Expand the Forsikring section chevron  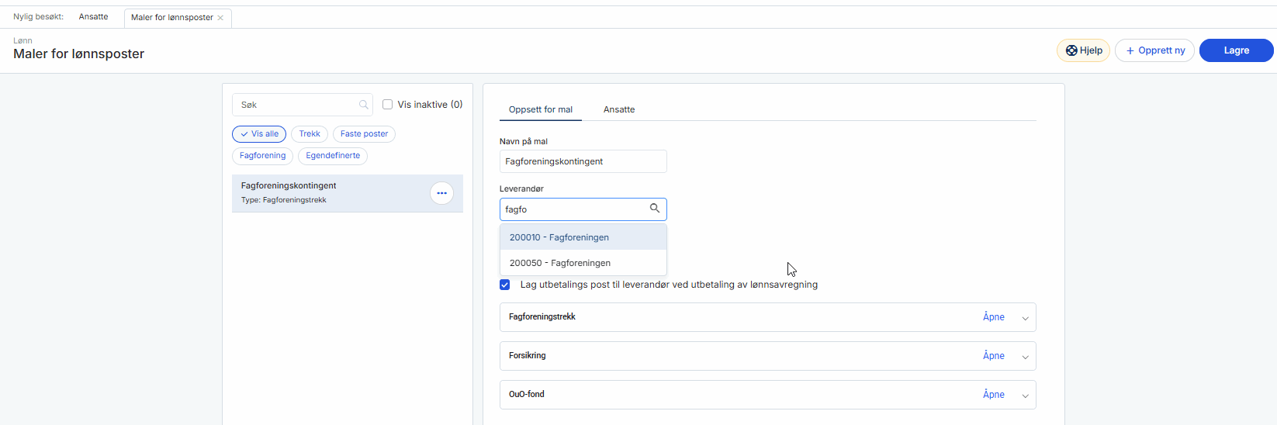coord(1025,357)
